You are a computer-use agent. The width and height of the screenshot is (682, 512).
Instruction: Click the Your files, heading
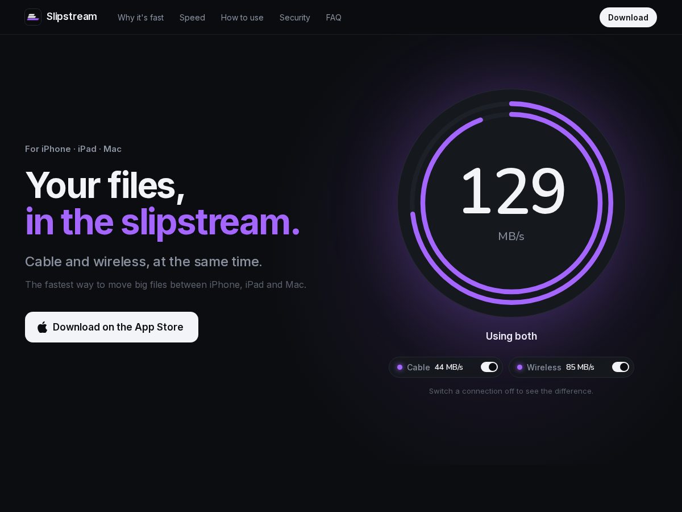tap(105, 186)
